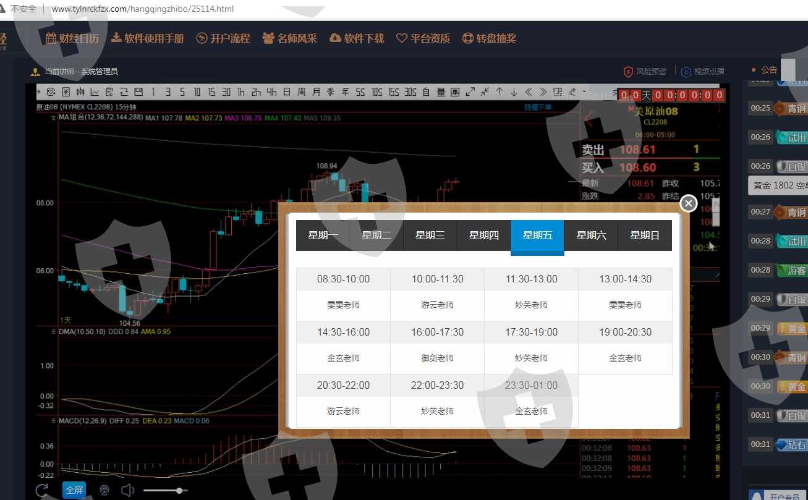Switch chart to weekly 周 period
Image resolution: width=808 pixels, height=500 pixels.
point(301,92)
